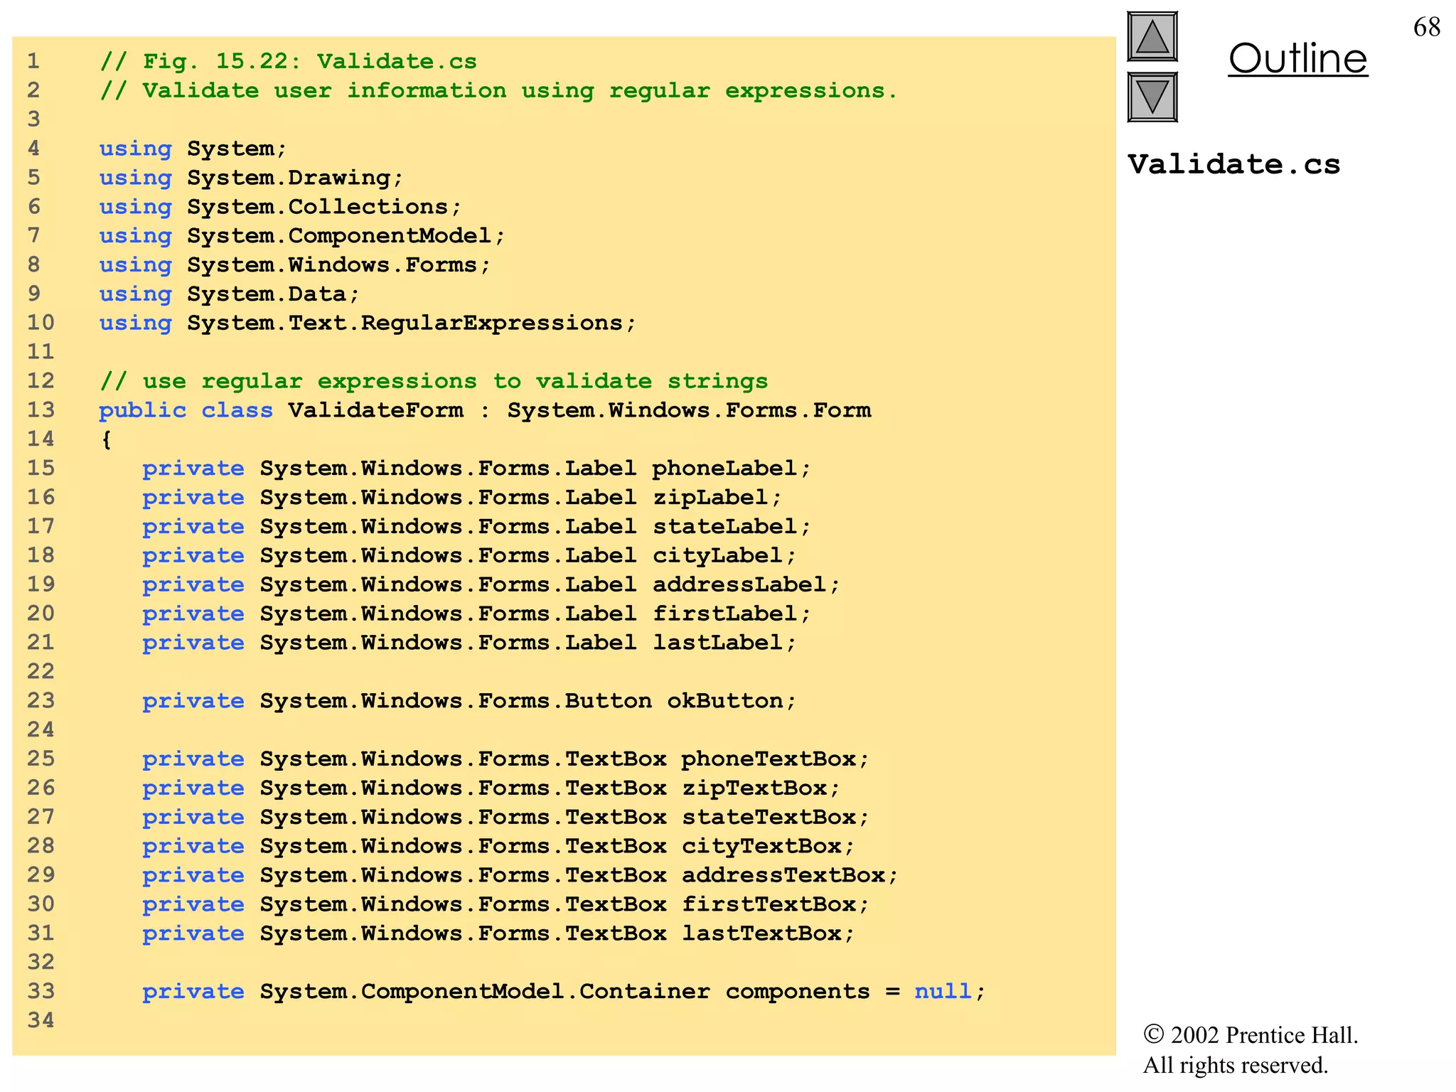Click the page number 68
Screen dimensions: 1456x1092
tap(1426, 27)
